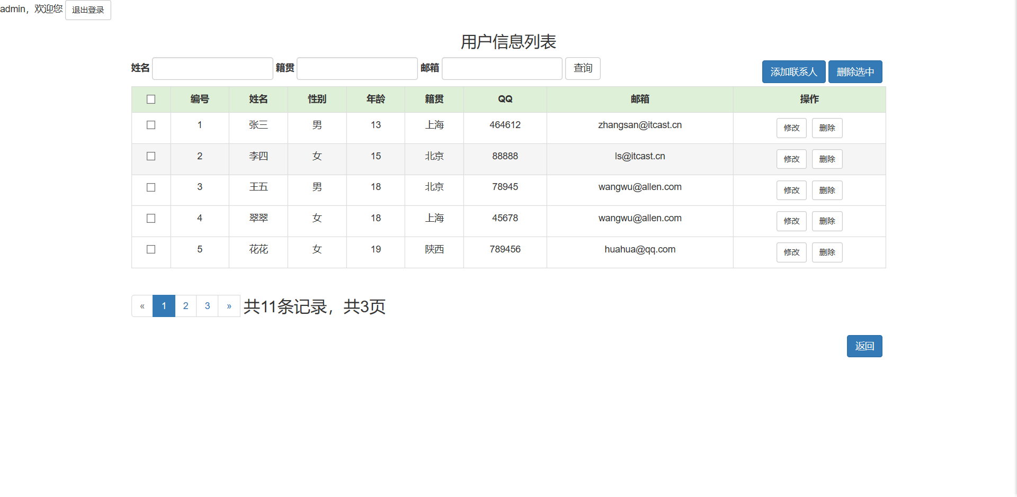The width and height of the screenshot is (1017, 497).
Task: Click the 姓名 search input field
Action: coord(212,68)
